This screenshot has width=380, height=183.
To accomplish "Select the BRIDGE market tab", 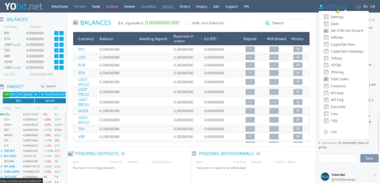I will coord(50,101).
